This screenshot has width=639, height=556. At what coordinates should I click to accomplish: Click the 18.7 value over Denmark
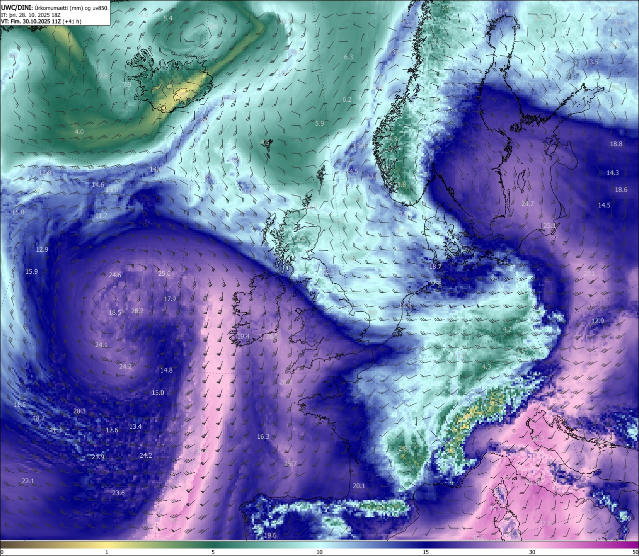click(435, 266)
